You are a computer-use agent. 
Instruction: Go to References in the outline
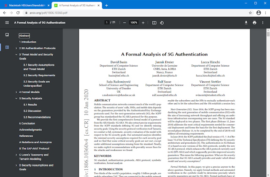tap(26, 136)
